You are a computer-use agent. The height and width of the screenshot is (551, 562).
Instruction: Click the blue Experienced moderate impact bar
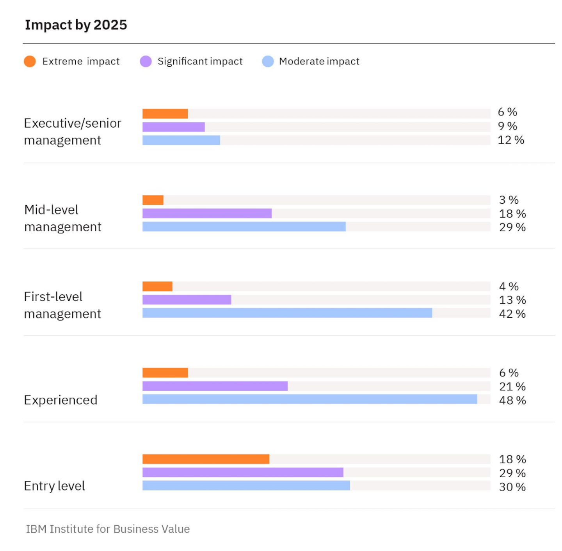[x=309, y=399]
